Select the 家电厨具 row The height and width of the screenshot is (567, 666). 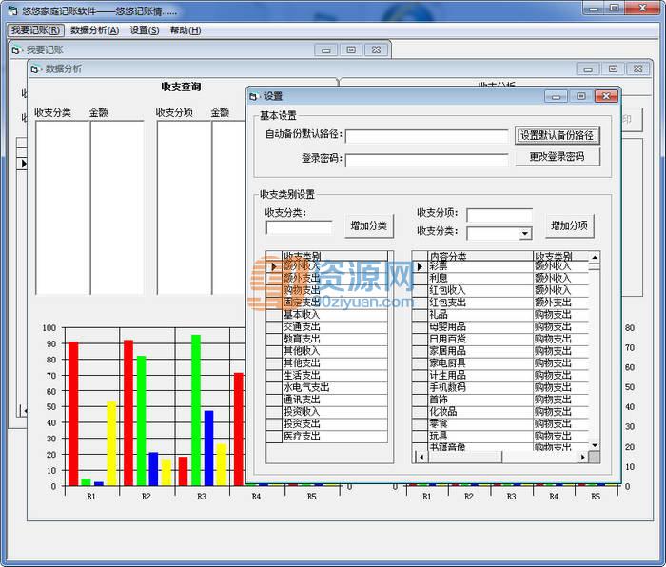click(500, 363)
